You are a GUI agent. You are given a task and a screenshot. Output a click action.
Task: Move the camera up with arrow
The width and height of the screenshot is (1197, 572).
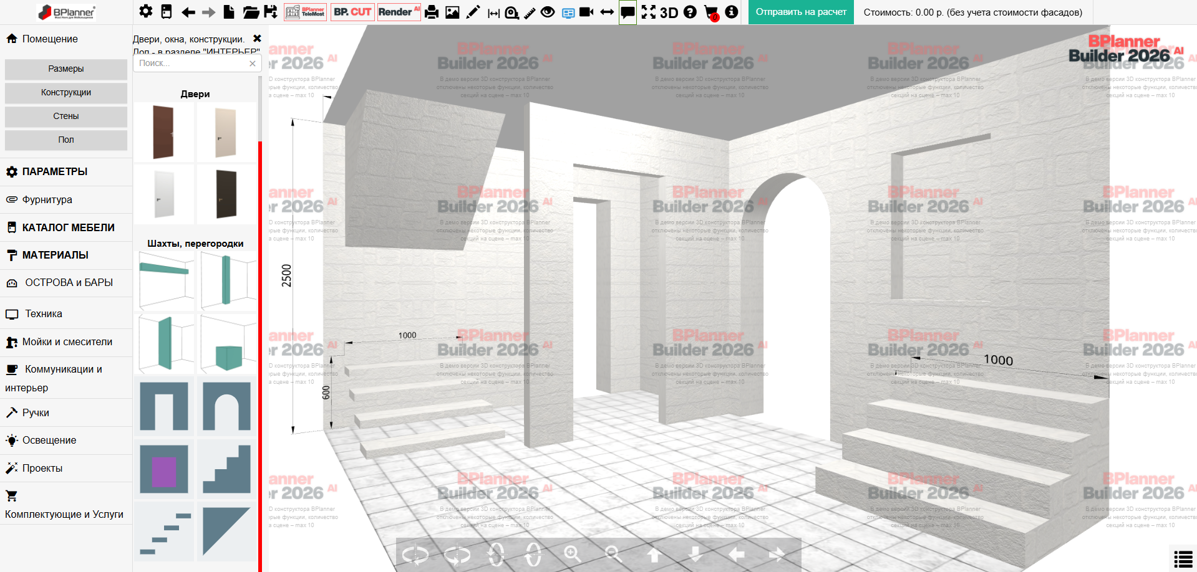pos(654,554)
